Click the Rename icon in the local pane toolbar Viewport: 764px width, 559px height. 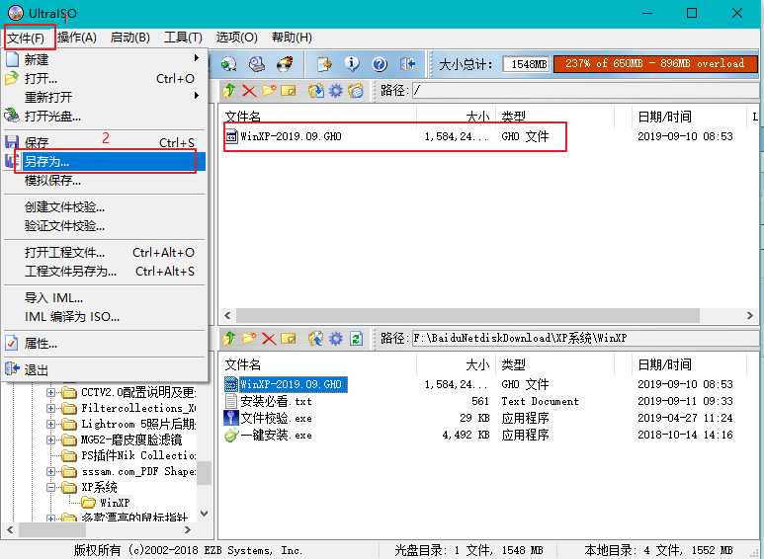point(288,338)
